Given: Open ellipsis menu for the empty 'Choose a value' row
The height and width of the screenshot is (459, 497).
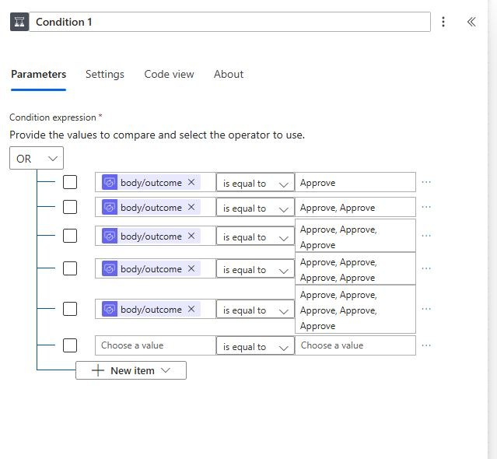Looking at the screenshot, I should 426,345.
